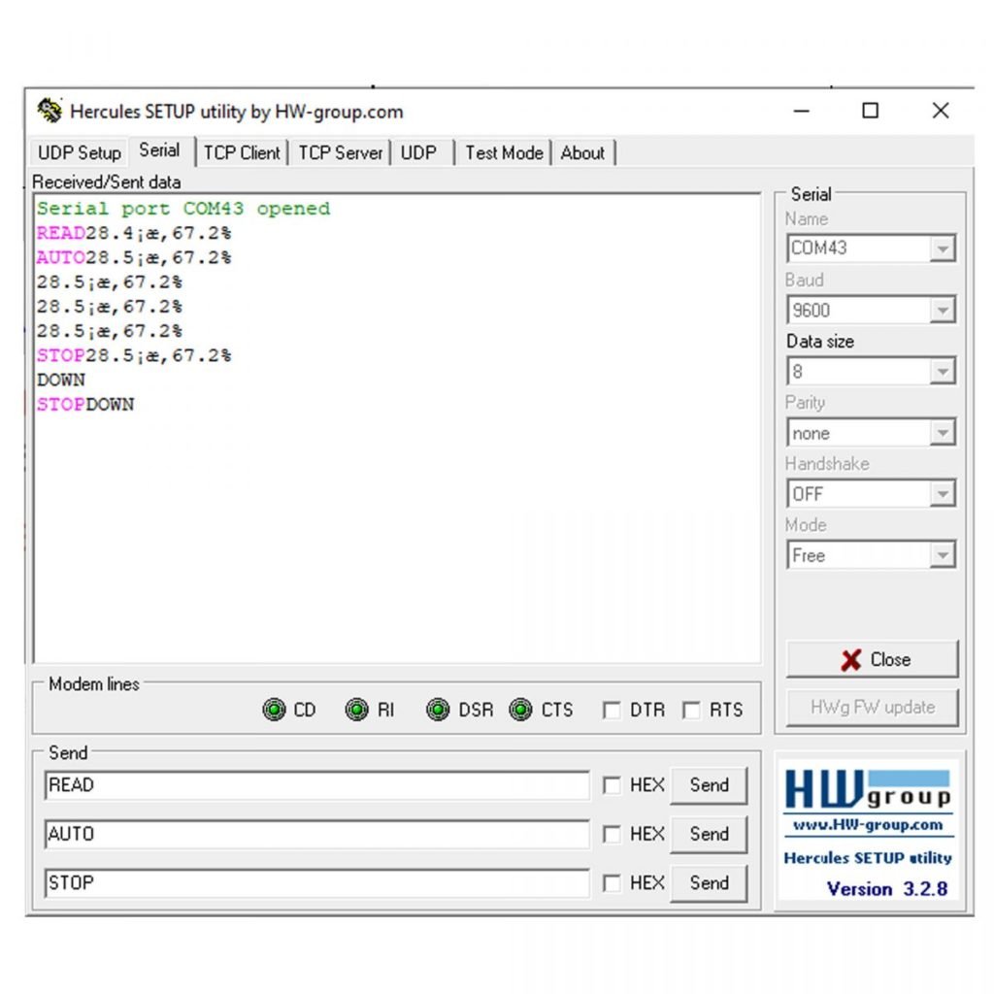Click the STOP send input field
Screen dimensions: 994x994
click(316, 883)
